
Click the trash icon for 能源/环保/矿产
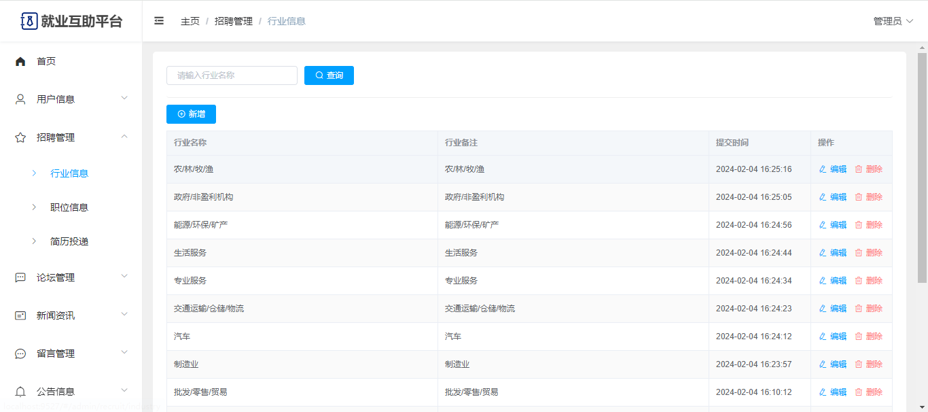click(x=858, y=225)
